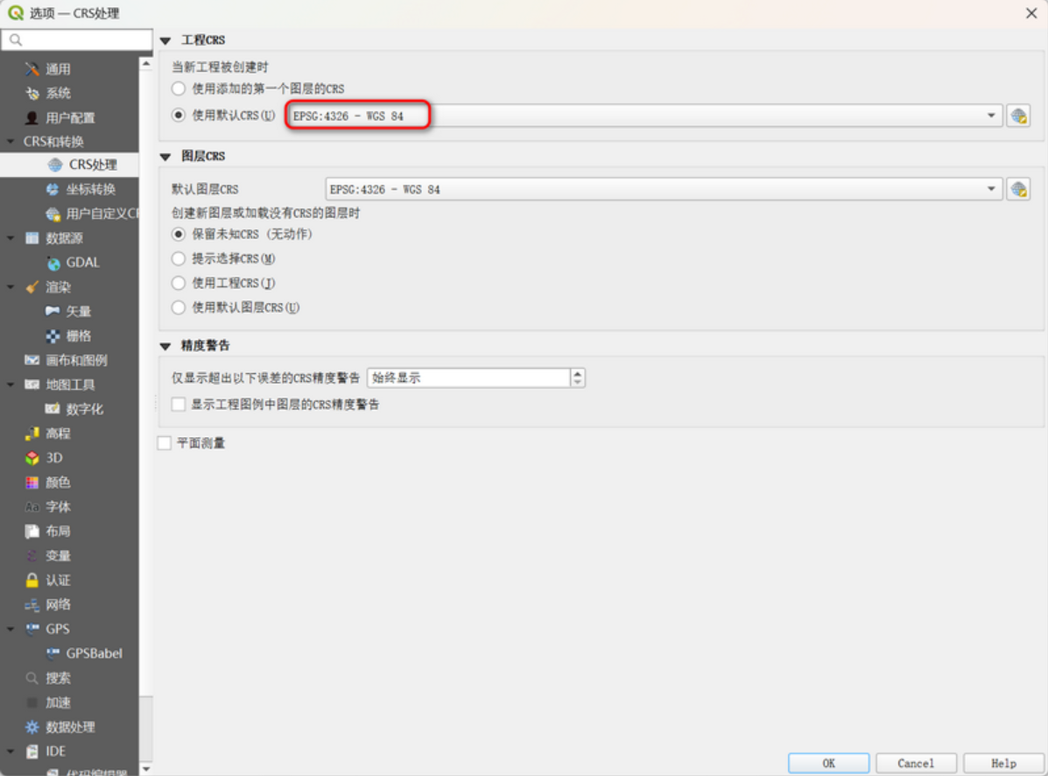Open the 颜色 (Colors) settings page
Viewport: 1048px width, 776px height.
(57, 482)
